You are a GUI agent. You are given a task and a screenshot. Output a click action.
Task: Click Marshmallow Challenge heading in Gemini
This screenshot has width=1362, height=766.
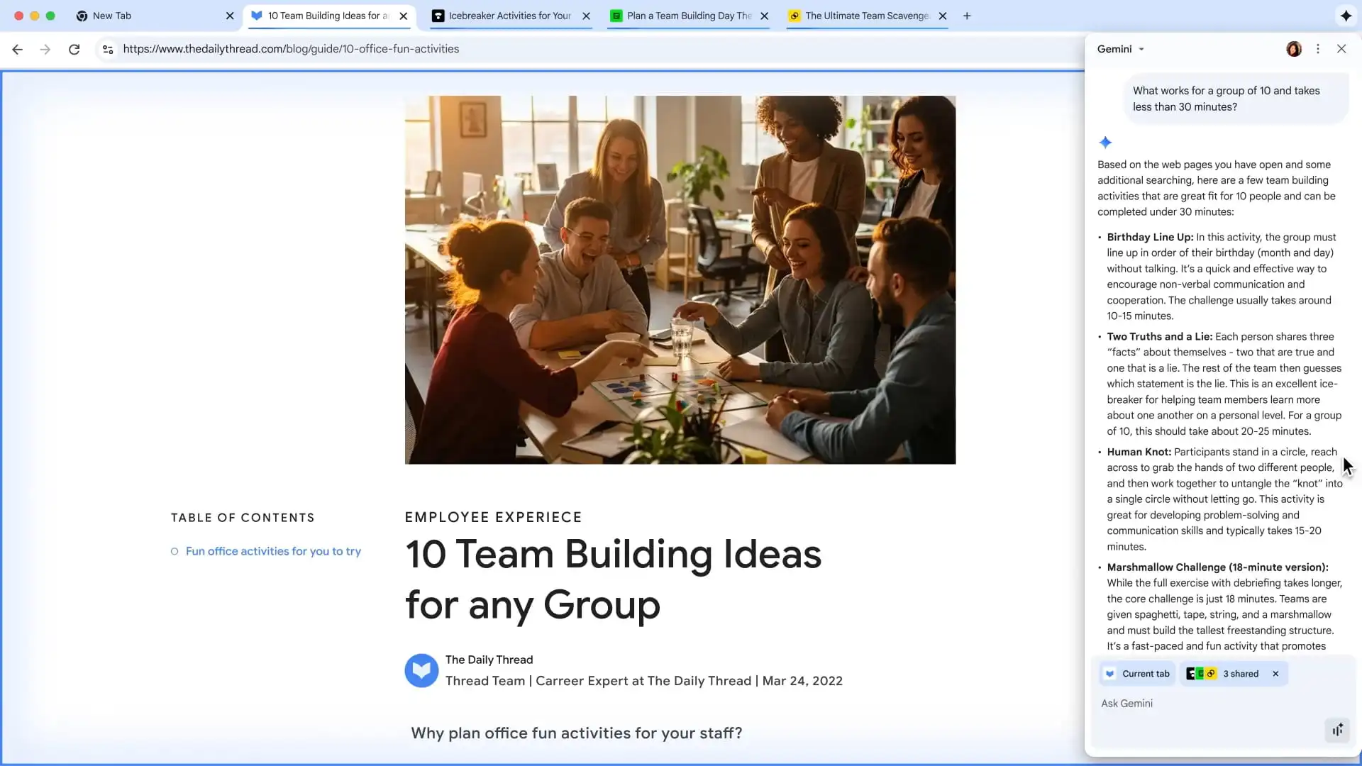[x=1217, y=567]
